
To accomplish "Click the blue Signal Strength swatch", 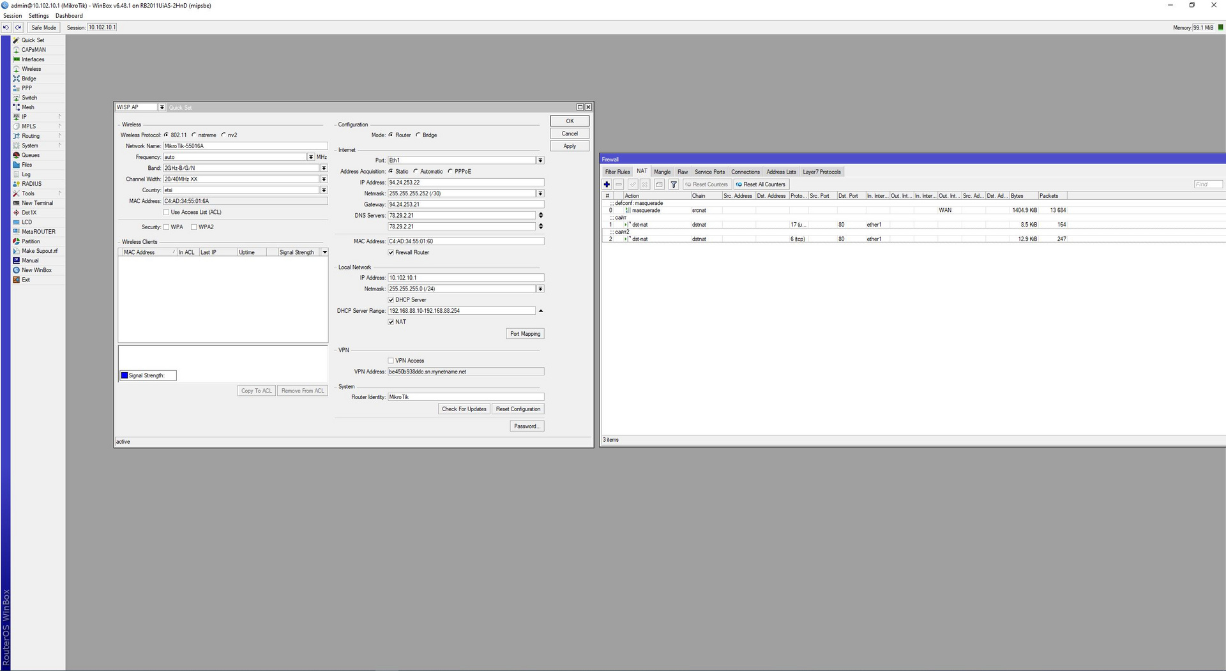I will click(x=125, y=376).
